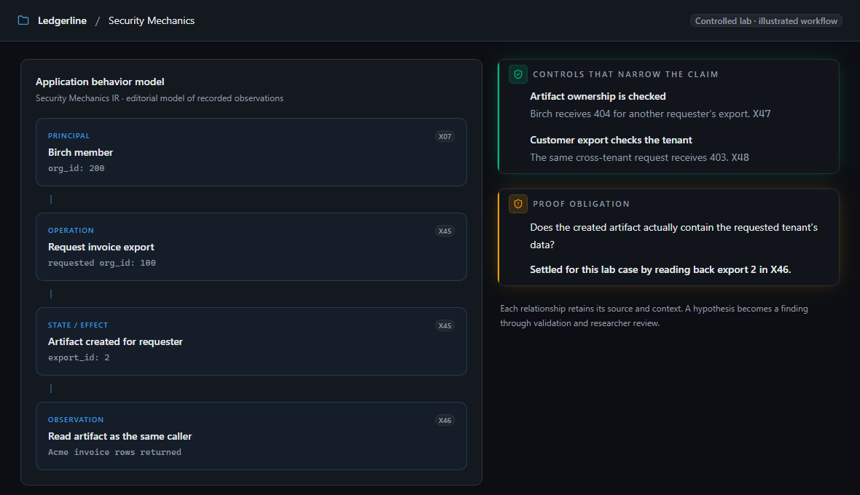Click the Artifact ownership is checked heading

coord(598,96)
